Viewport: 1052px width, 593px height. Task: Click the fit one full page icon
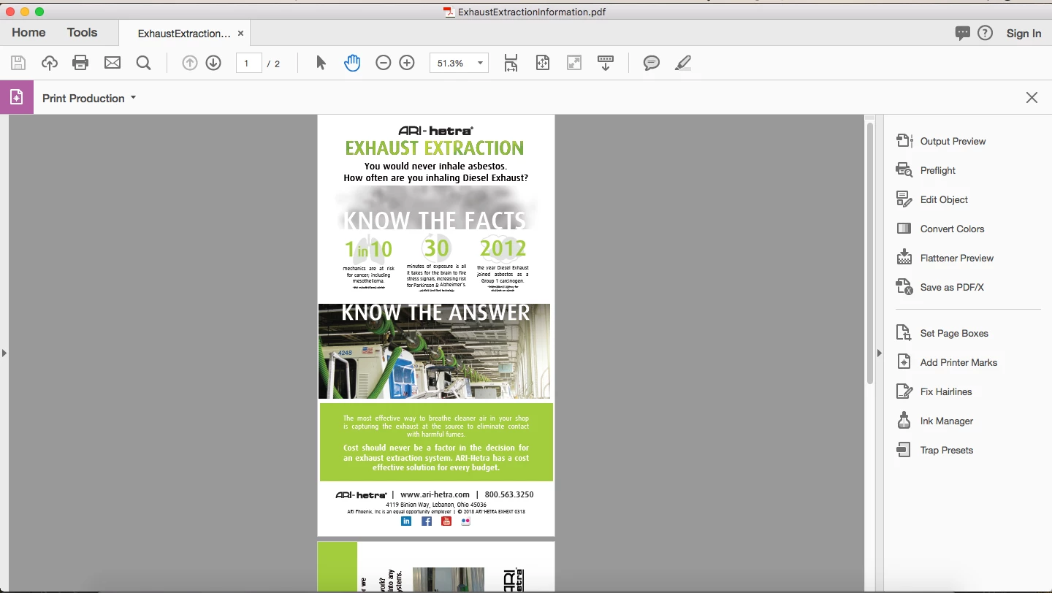point(542,63)
